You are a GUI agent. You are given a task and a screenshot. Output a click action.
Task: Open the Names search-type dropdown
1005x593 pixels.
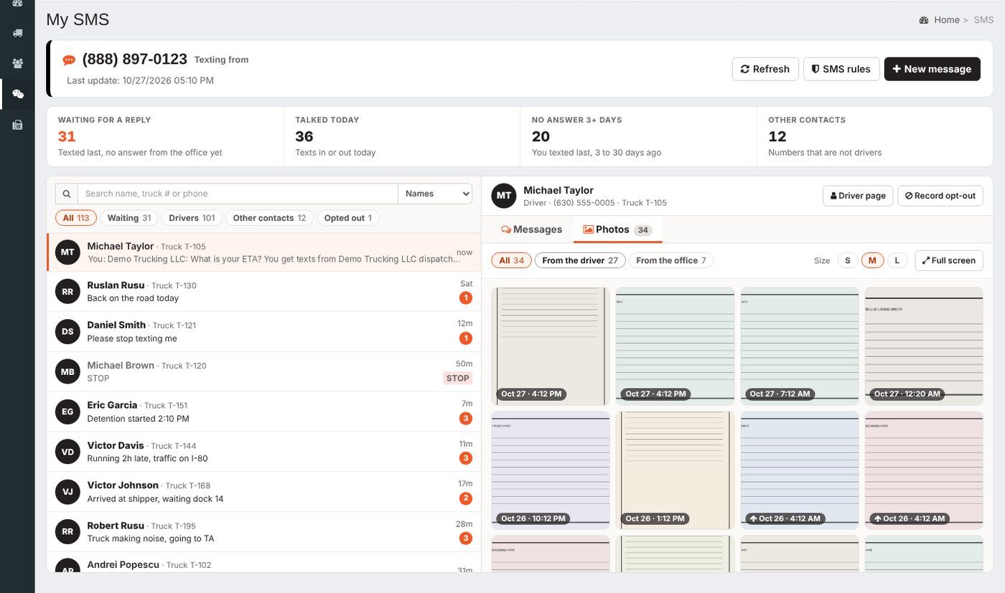pos(436,194)
